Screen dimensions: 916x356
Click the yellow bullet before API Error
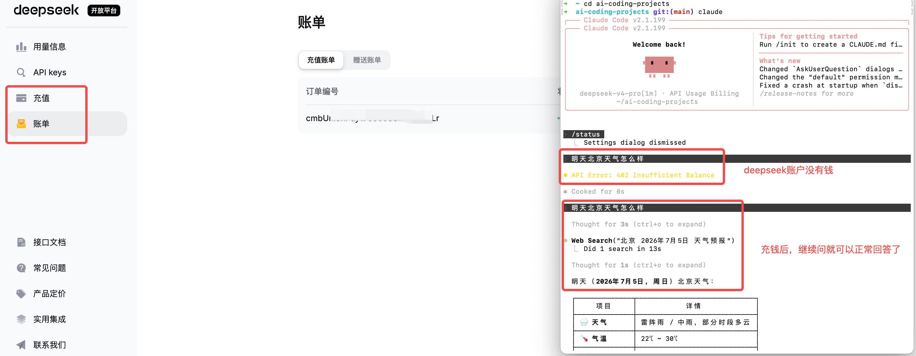(x=565, y=175)
